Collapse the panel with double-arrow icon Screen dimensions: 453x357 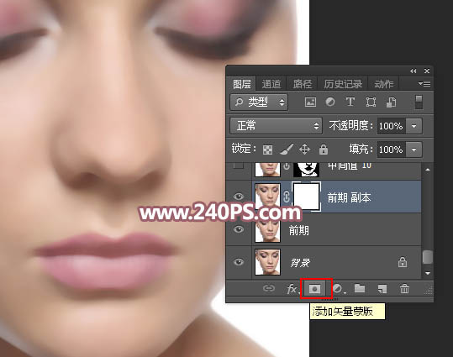point(413,71)
